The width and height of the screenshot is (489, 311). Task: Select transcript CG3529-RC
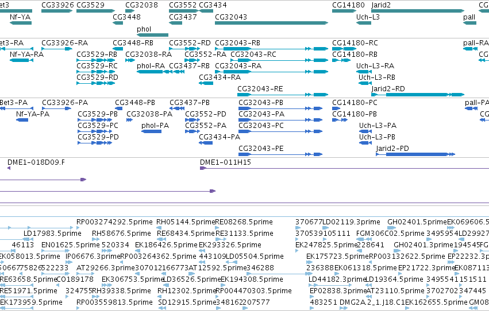97,65
